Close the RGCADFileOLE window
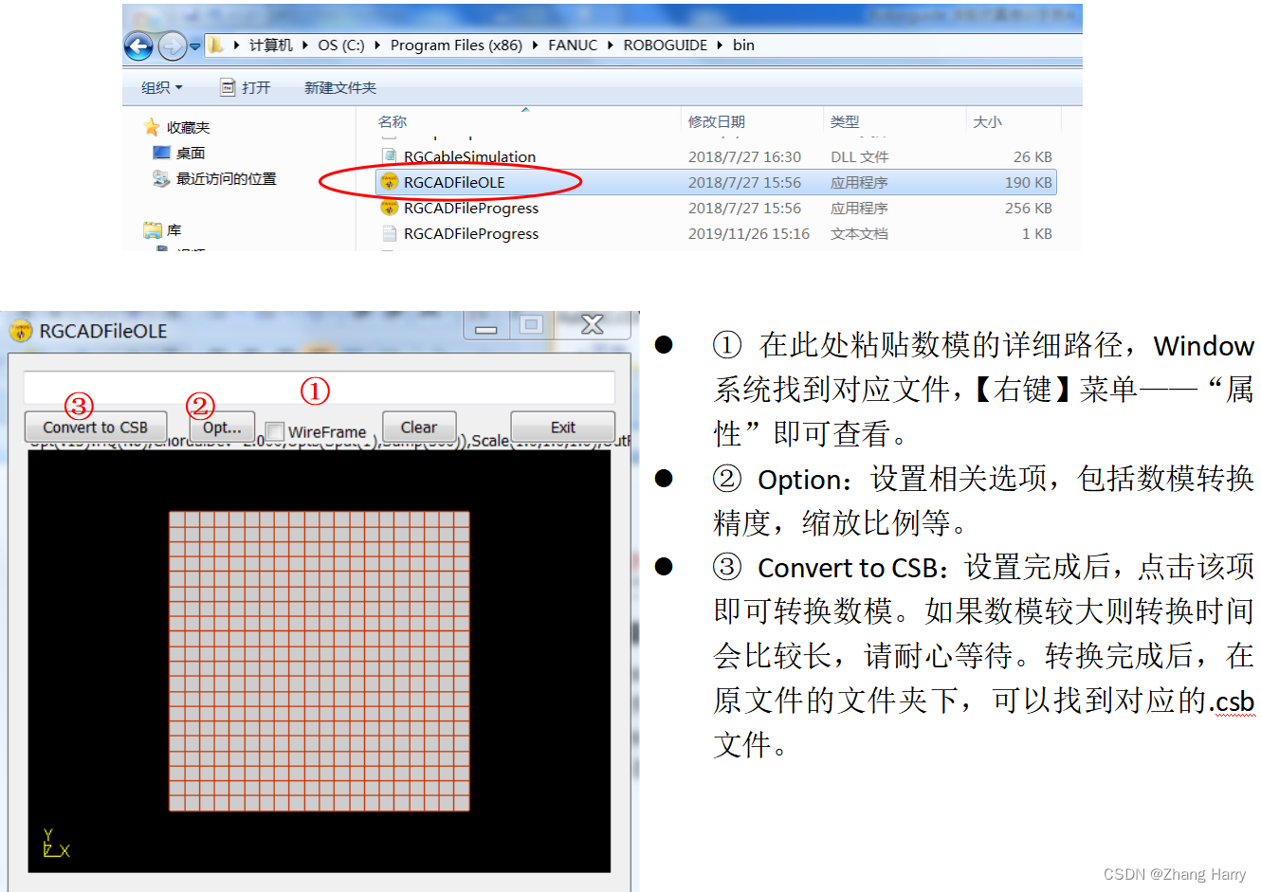 (593, 325)
